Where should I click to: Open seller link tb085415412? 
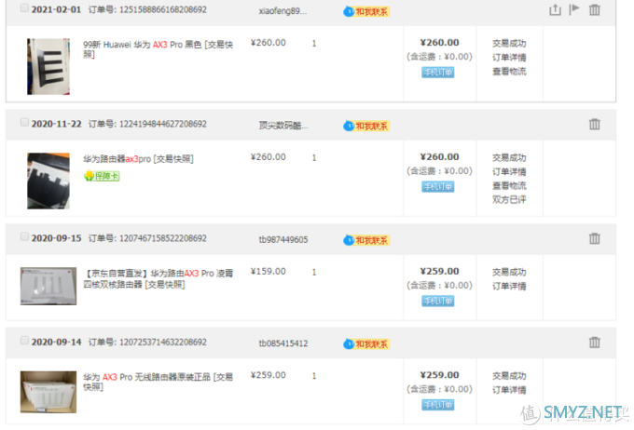(283, 343)
